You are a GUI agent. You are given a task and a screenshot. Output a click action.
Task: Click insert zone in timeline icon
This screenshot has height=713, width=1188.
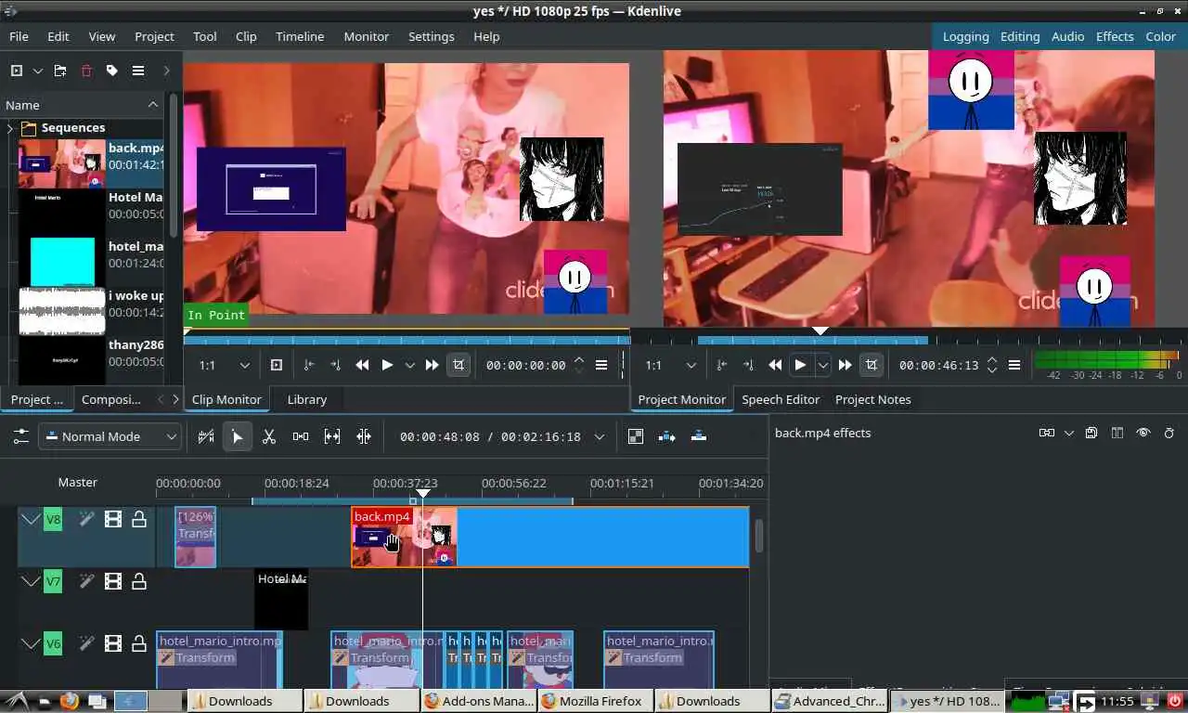click(667, 436)
